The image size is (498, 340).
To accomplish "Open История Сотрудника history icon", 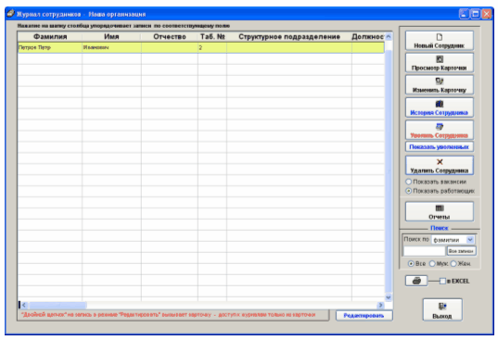I will click(440, 104).
